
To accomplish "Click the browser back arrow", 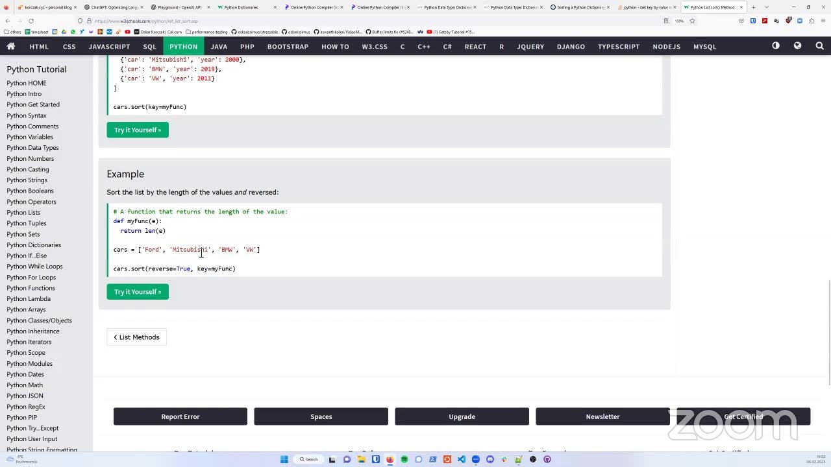I will point(8,21).
